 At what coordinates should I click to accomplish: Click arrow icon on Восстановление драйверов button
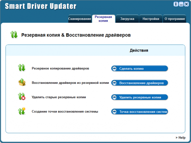tap(114, 83)
